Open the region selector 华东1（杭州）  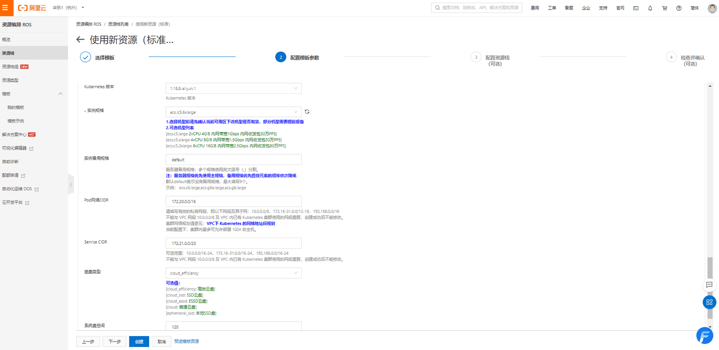69,8
